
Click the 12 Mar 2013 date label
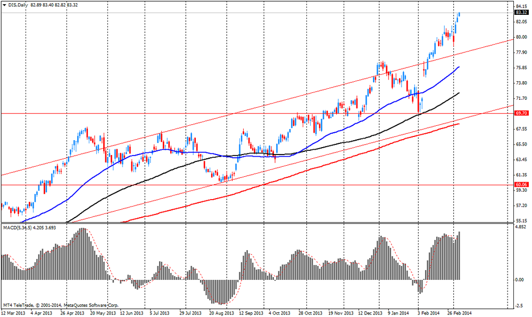[12, 313]
